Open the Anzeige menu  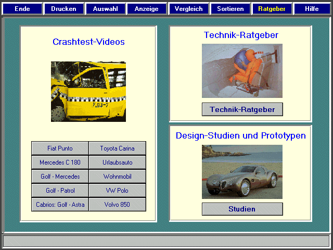coord(147,9)
